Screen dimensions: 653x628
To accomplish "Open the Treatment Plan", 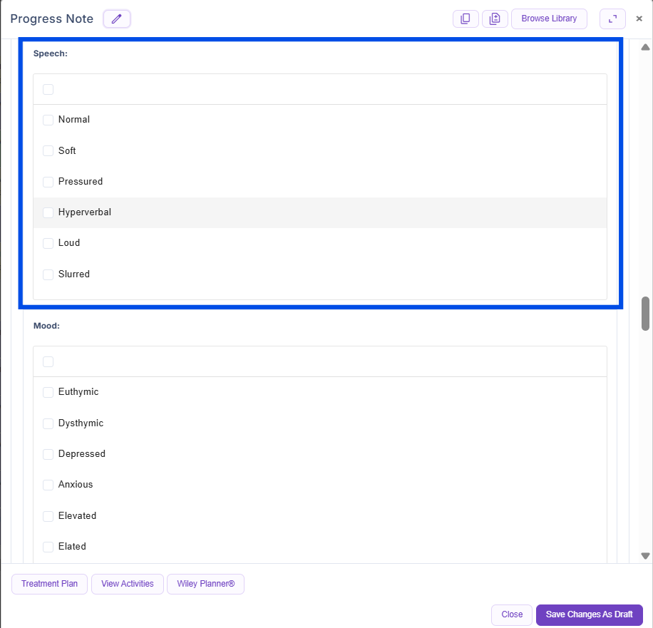I will click(49, 584).
